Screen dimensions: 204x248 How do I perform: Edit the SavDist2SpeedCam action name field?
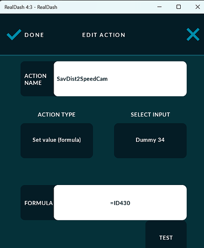120,79
